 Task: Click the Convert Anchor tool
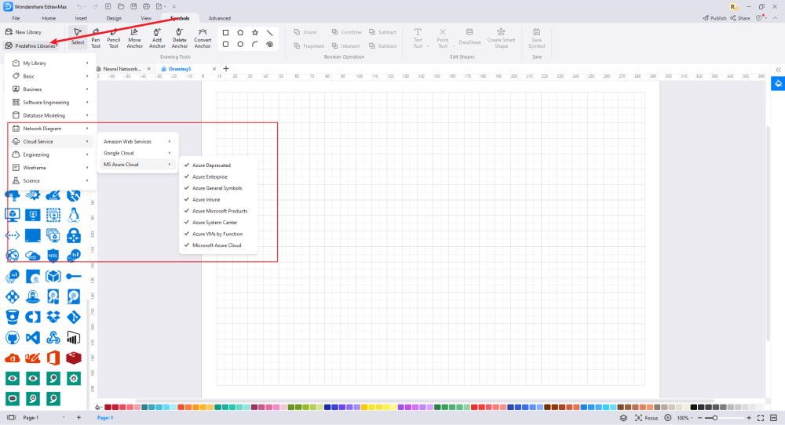coord(203,38)
